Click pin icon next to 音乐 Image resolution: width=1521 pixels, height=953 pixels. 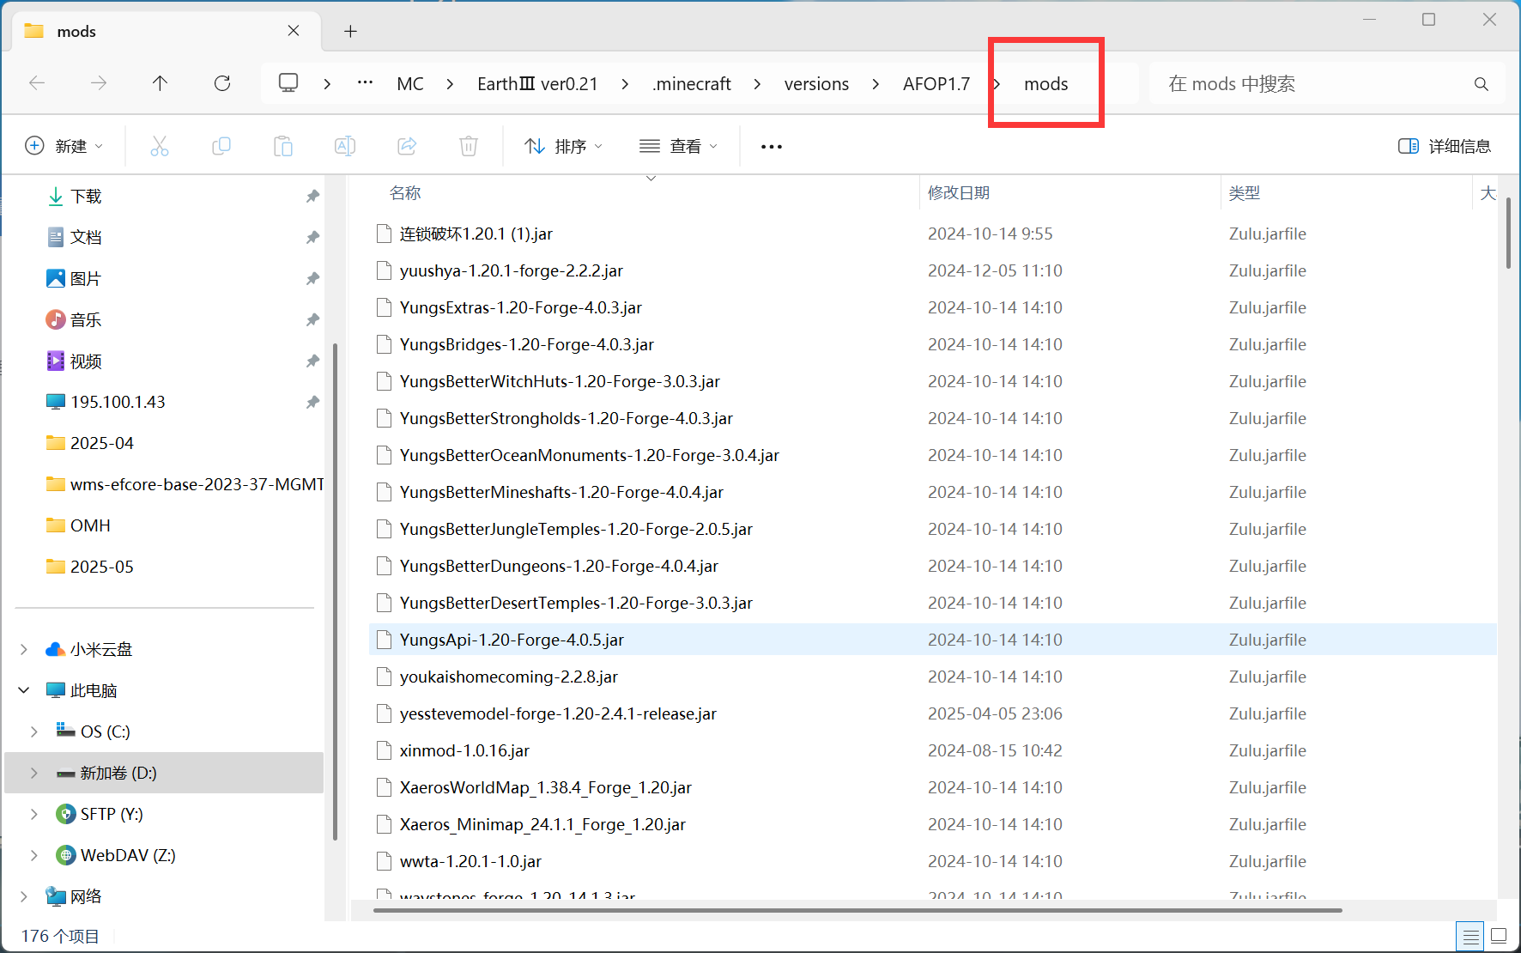tap(312, 320)
